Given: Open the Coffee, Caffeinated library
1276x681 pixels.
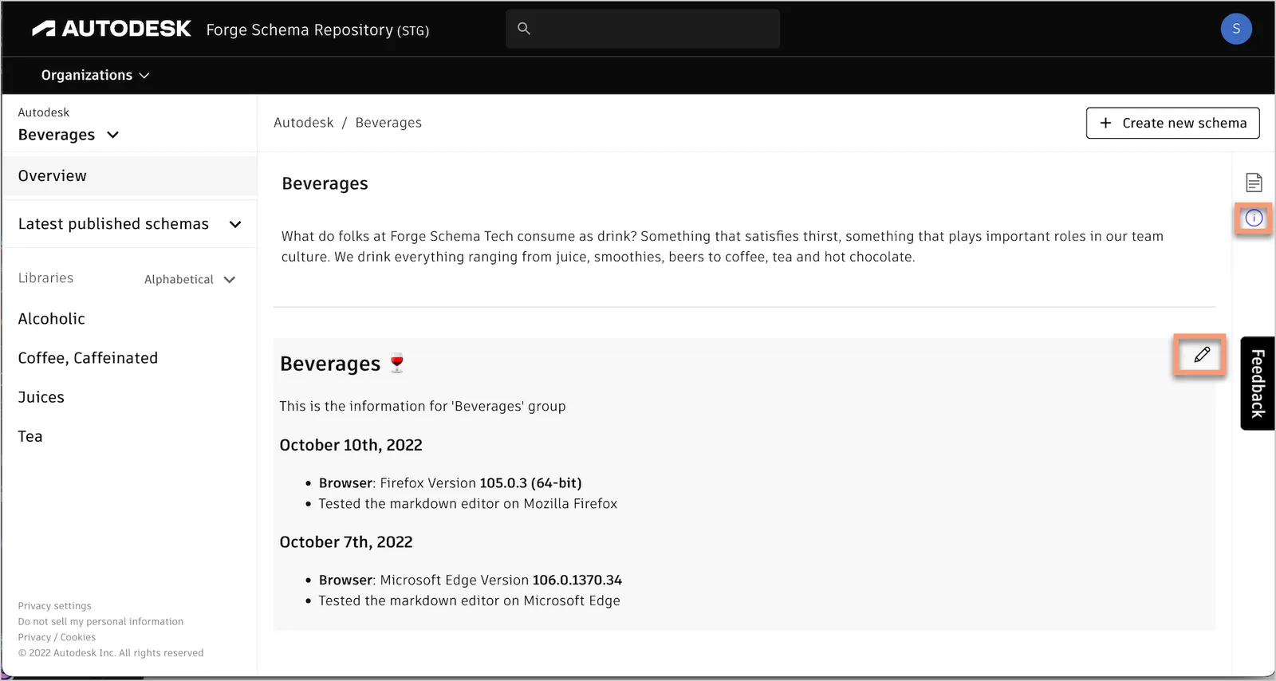Looking at the screenshot, I should click(x=88, y=358).
